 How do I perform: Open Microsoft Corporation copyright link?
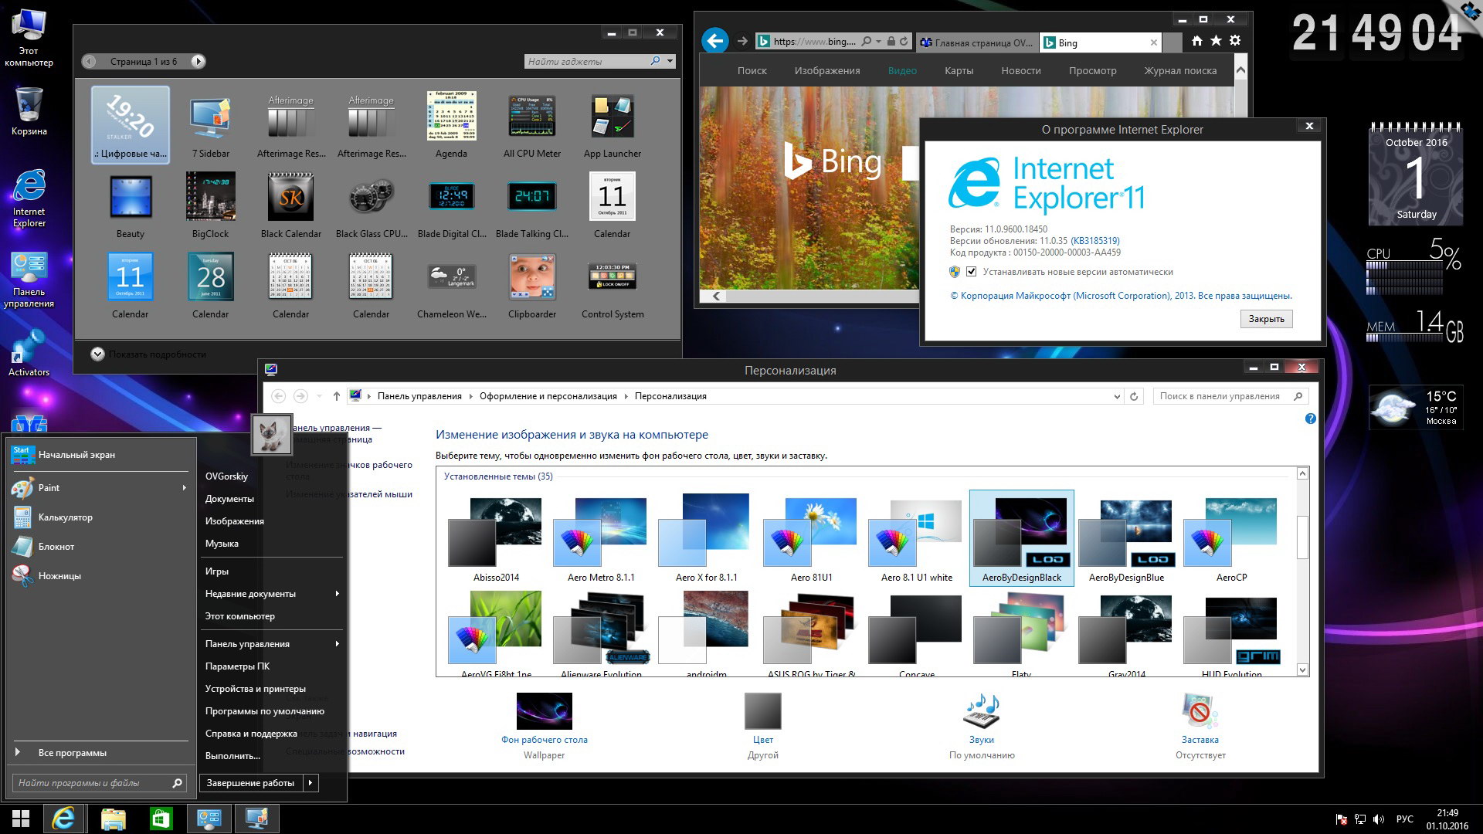(x=1120, y=296)
